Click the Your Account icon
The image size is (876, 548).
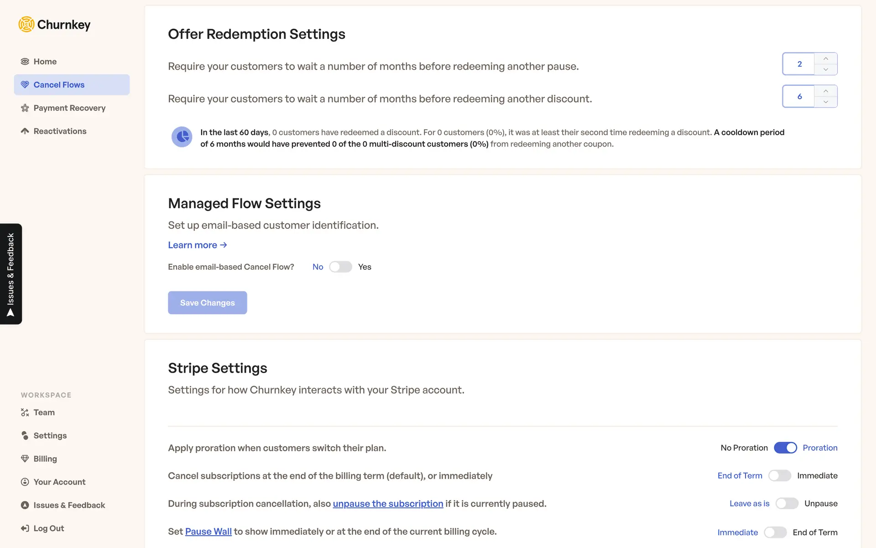tap(25, 482)
